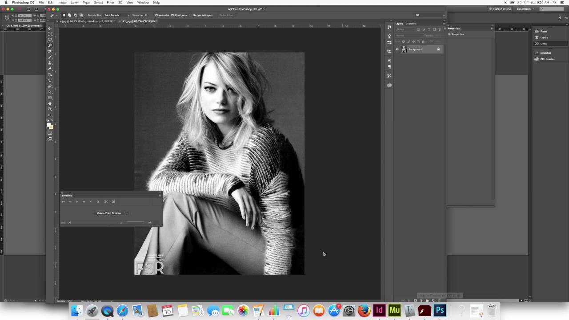Screen dimensions: 569x320
Task: Open the Essentials workspace dropdown
Action: point(525,9)
